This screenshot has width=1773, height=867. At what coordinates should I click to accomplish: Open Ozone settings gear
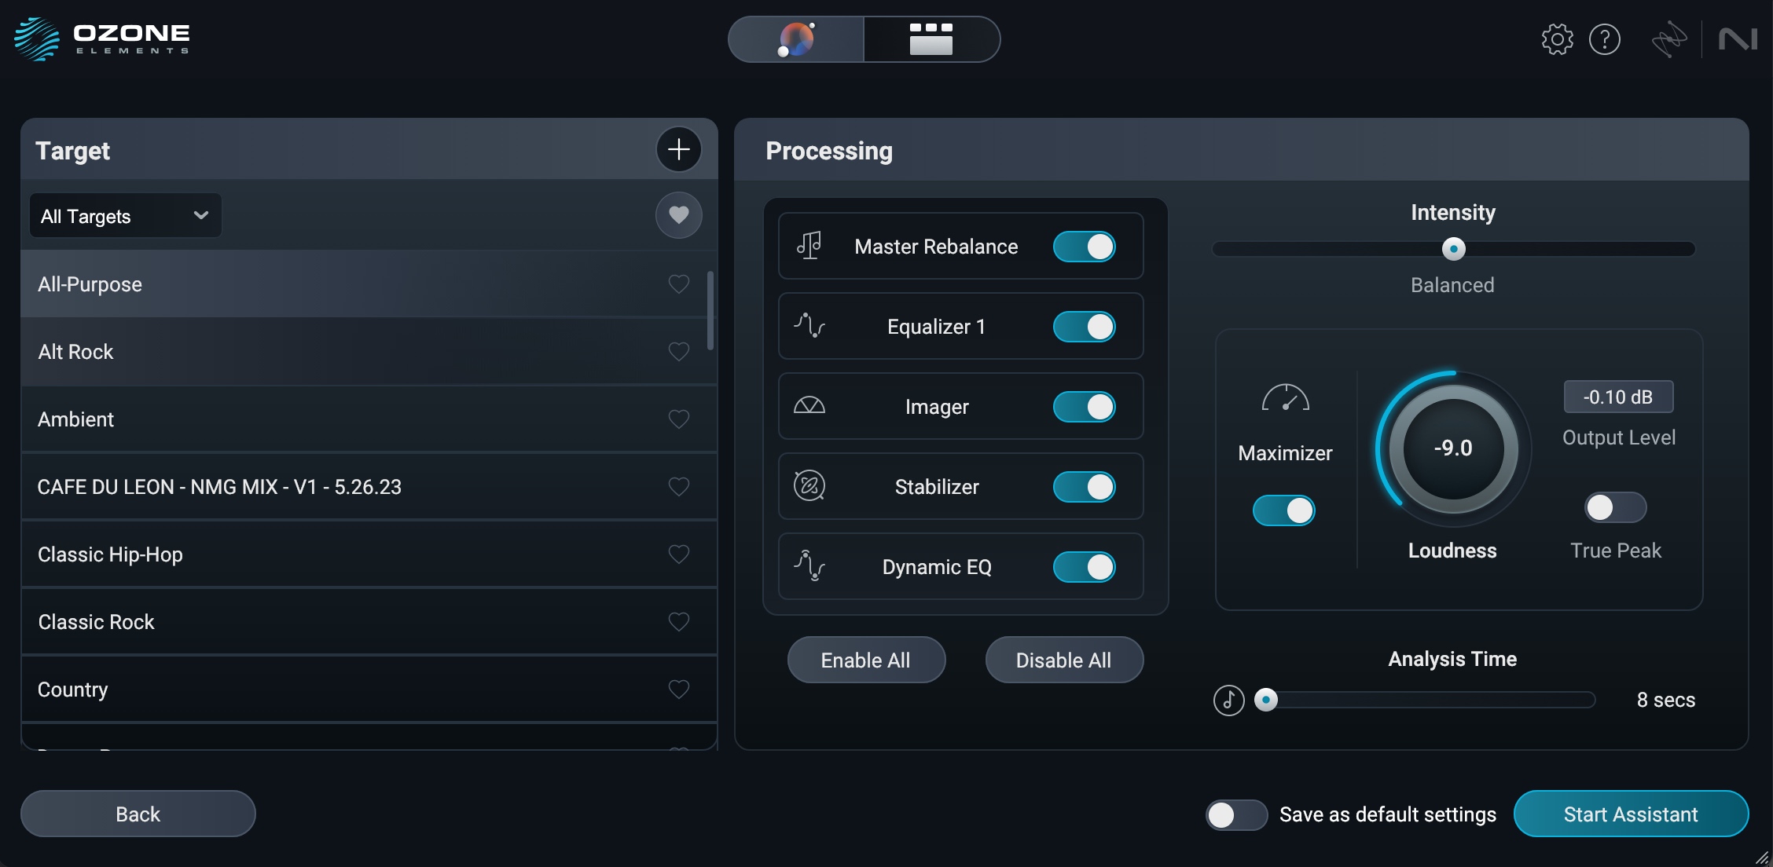tap(1557, 39)
